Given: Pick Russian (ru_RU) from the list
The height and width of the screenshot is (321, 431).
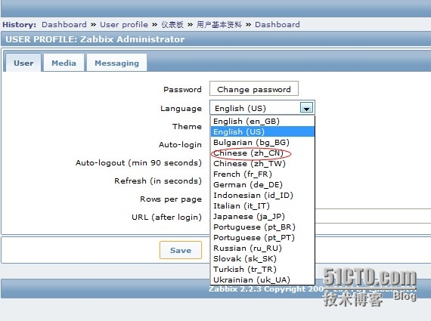Looking at the screenshot, I should (x=262, y=248).
